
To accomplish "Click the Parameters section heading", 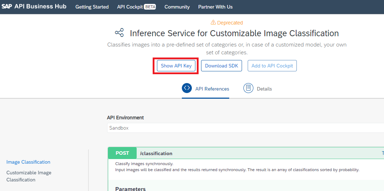I will tap(130, 189).
